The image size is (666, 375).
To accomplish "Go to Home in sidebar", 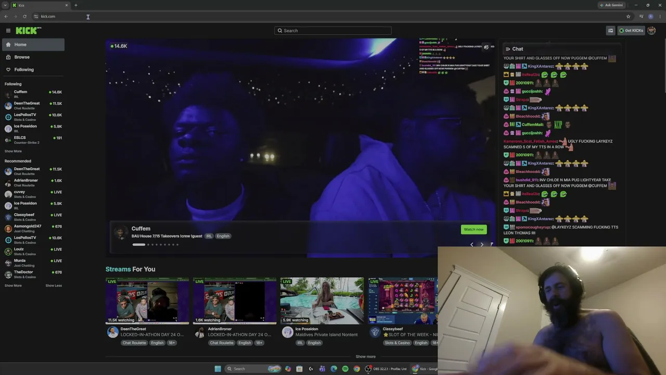I will pyautogui.click(x=32, y=45).
